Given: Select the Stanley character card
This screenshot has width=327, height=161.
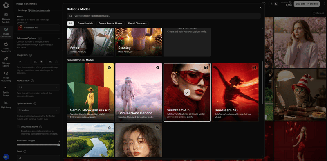Looking at the screenshot, I should [x=139, y=42].
